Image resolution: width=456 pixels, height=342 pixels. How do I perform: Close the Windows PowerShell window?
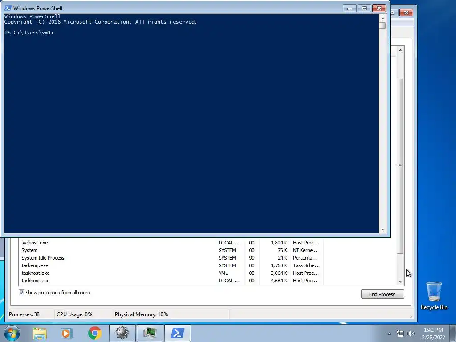pos(379,8)
